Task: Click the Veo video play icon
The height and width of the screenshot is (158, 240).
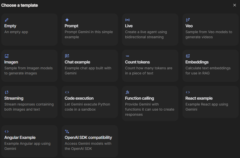Action: point(188,20)
